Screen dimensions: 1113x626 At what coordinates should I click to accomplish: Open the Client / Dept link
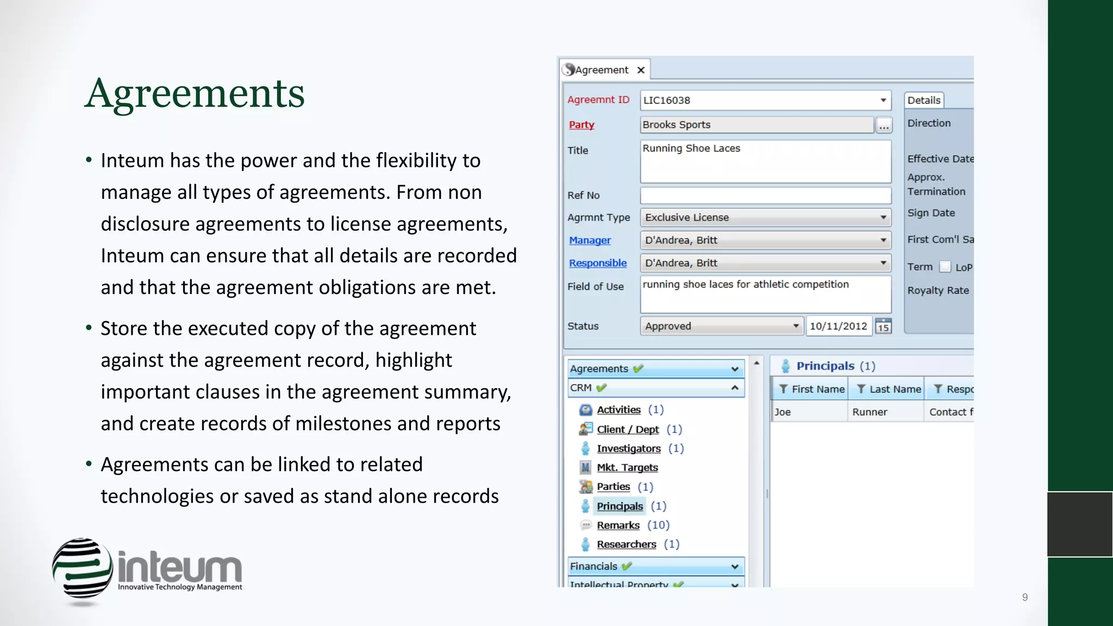tap(628, 429)
